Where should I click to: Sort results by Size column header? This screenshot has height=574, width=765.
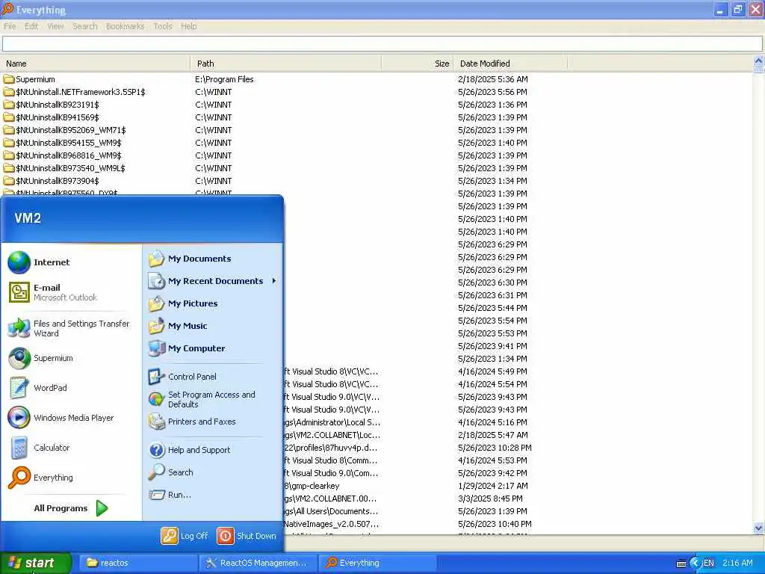point(417,64)
